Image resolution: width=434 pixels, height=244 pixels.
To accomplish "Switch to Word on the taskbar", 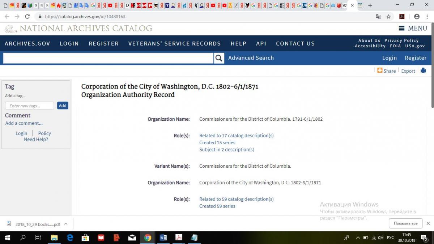I will click(x=163, y=237).
